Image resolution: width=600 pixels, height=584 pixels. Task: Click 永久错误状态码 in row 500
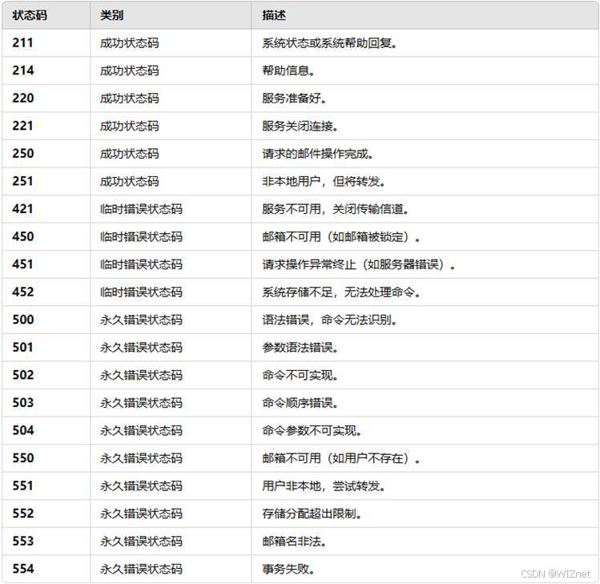(x=141, y=320)
